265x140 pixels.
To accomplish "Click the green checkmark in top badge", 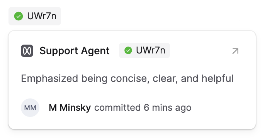I will click(x=19, y=16).
